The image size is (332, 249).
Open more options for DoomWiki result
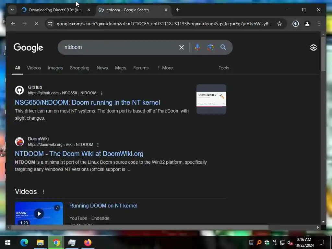click(x=98, y=145)
